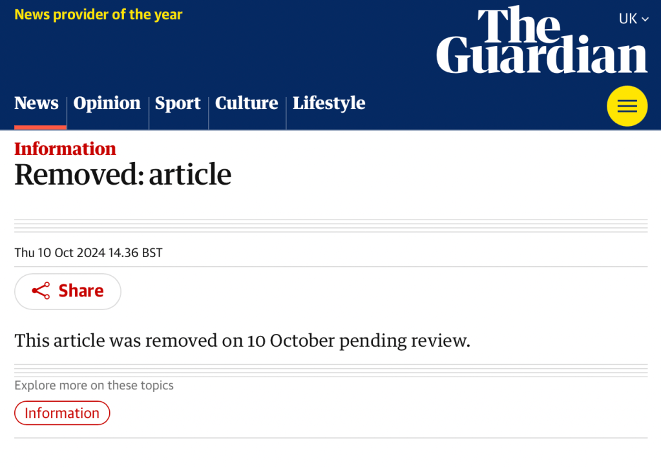Go to the Sport section tab
The height and width of the screenshot is (467, 661).
[x=178, y=103]
